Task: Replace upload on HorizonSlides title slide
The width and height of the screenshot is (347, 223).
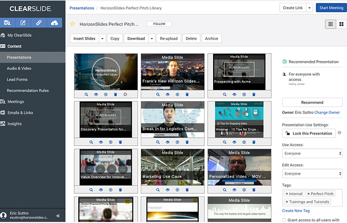Action: 106,95
